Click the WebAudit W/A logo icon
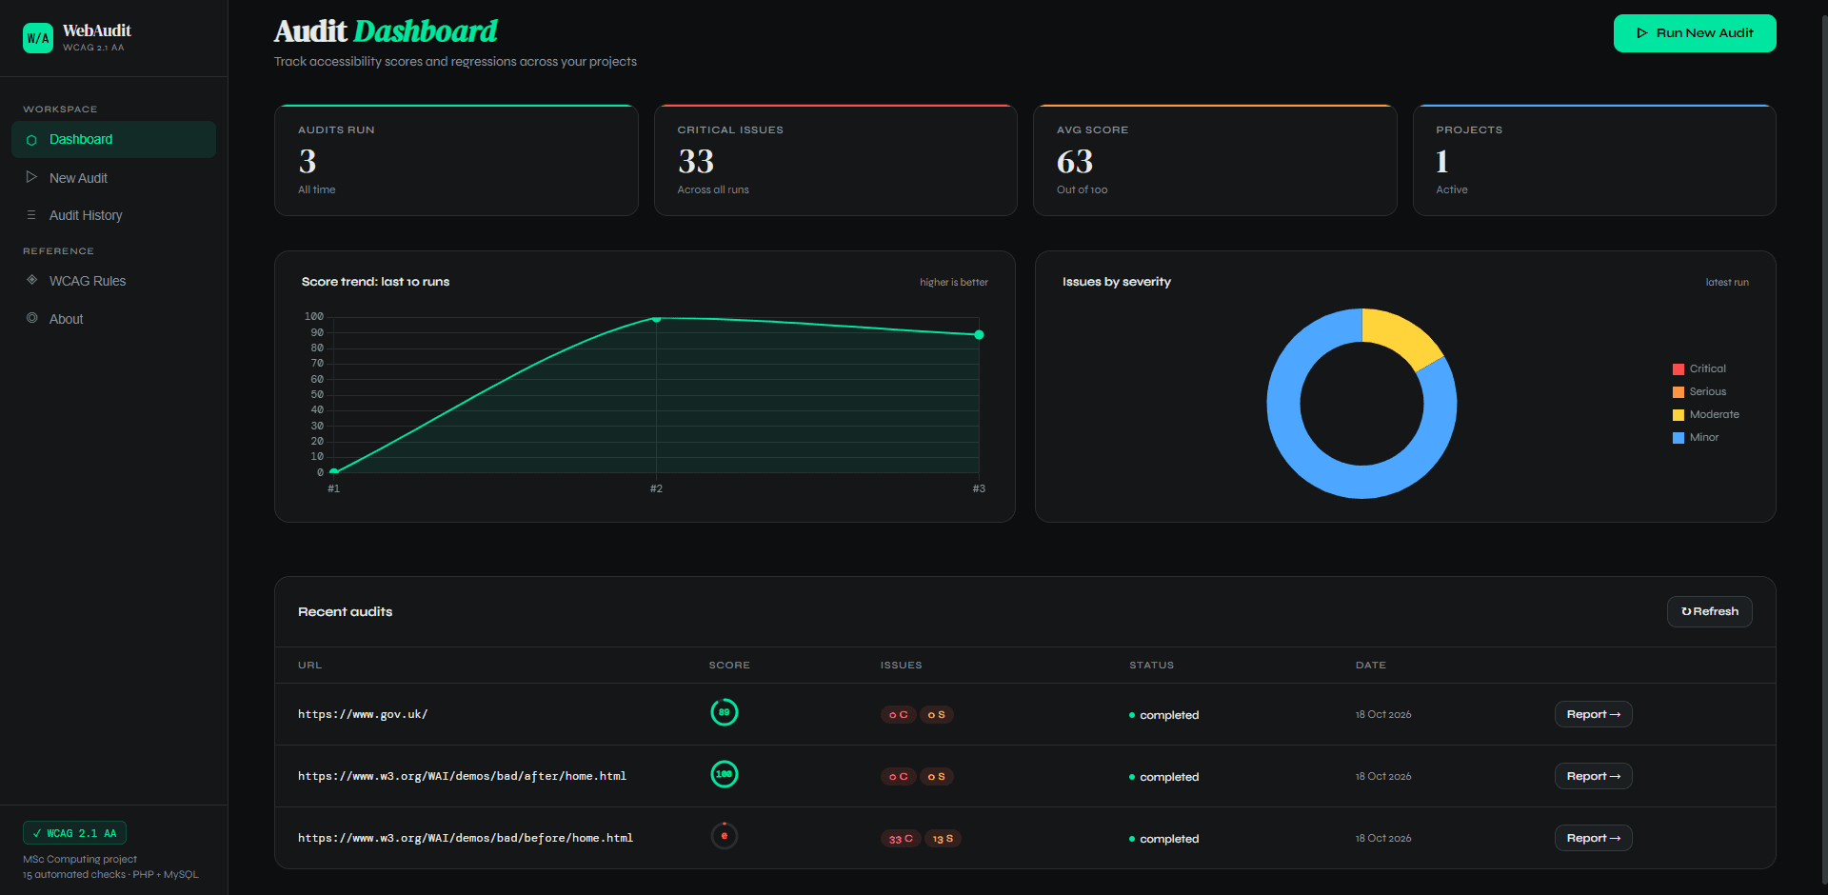 (x=38, y=38)
